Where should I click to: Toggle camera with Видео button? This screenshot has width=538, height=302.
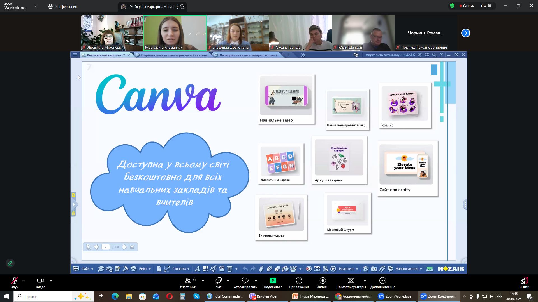pyautogui.click(x=41, y=283)
